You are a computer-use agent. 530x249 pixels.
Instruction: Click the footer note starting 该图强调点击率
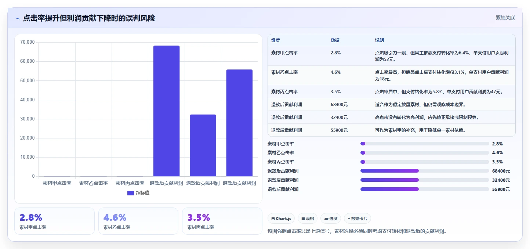[x=357, y=231]
